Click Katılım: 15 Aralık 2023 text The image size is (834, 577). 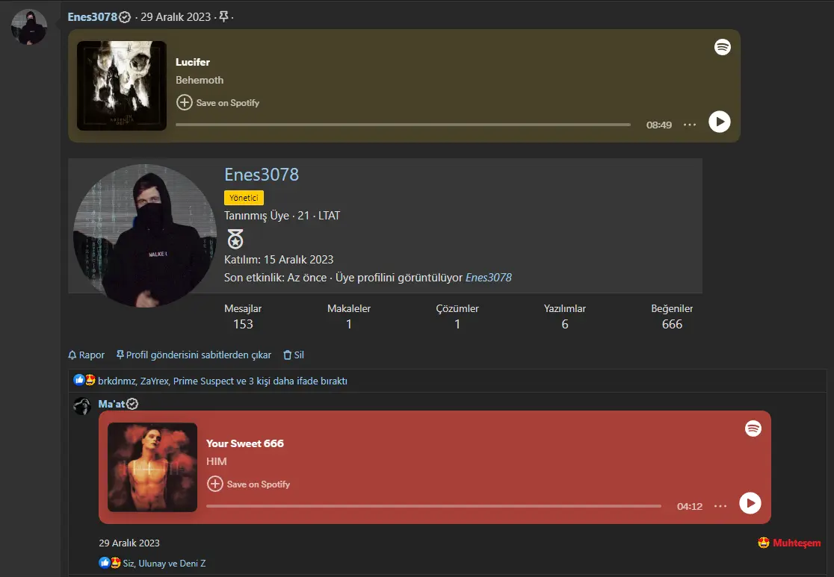click(x=279, y=260)
